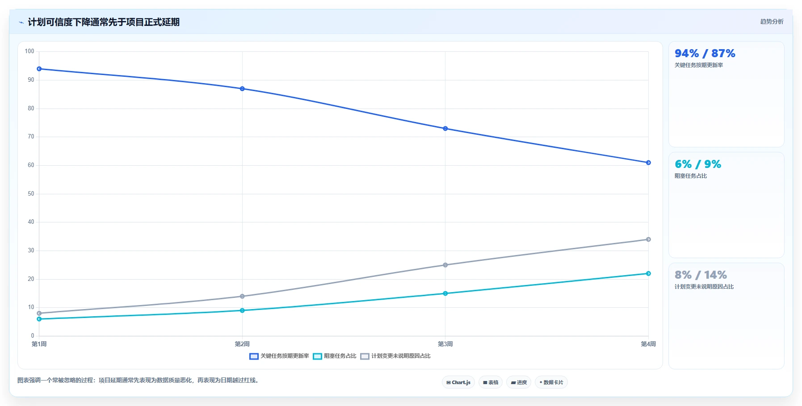Screen dimensions: 802x406
Task: Click the 第4周 x-axis label
Action: 648,344
